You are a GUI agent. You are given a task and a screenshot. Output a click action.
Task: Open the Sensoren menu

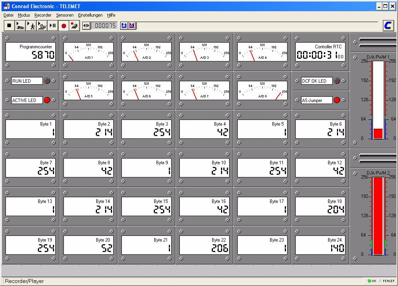coord(65,15)
